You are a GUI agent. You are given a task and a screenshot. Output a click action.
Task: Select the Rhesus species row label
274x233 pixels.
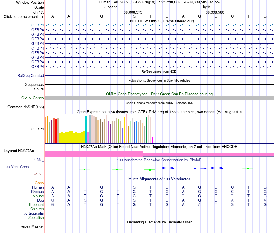coord(37,192)
